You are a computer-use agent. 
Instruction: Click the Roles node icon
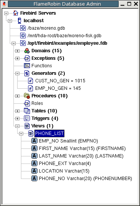point(27,103)
